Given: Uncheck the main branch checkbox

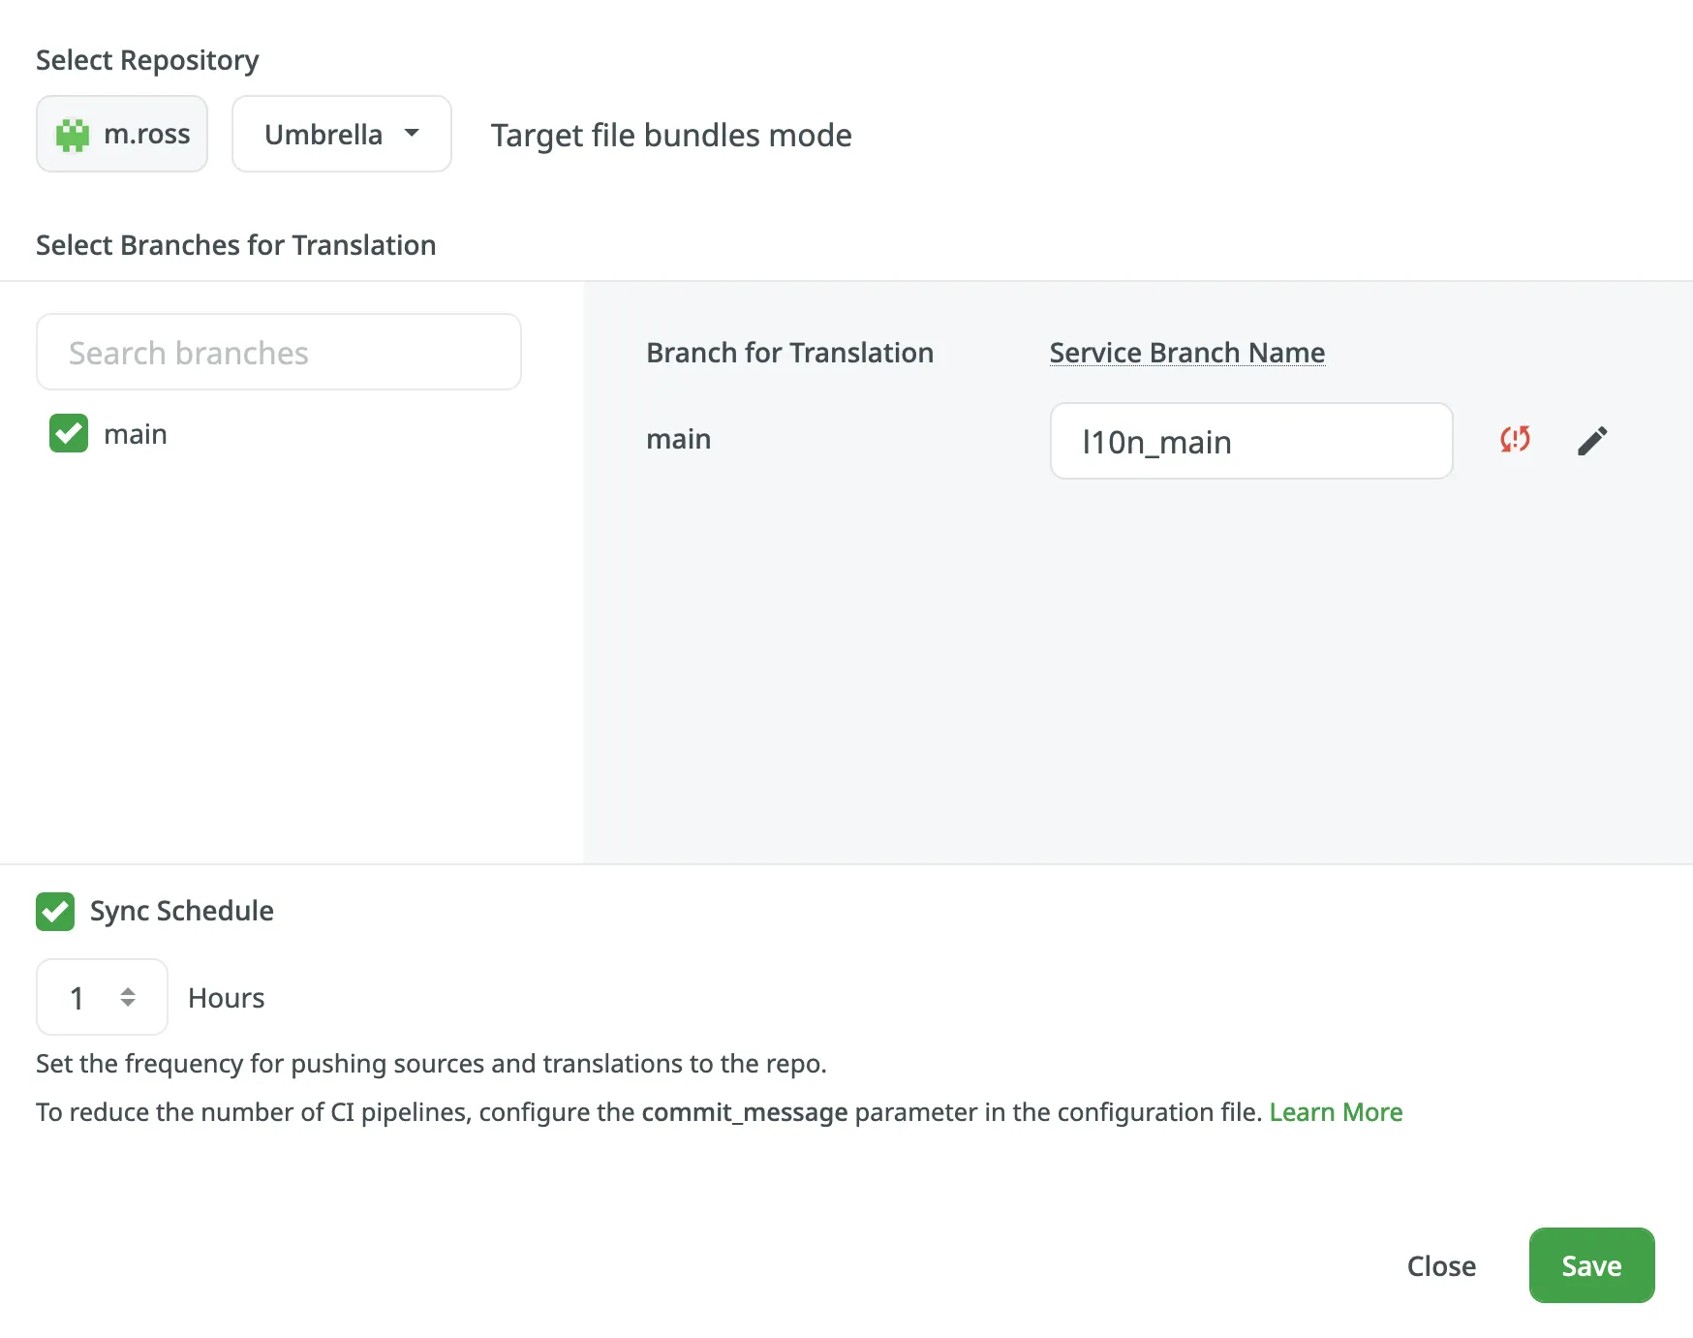Looking at the screenshot, I should 69,433.
